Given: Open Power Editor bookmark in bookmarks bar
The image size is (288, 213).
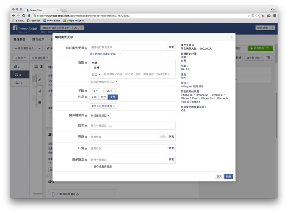Looking at the screenshot, I should point(52,21).
